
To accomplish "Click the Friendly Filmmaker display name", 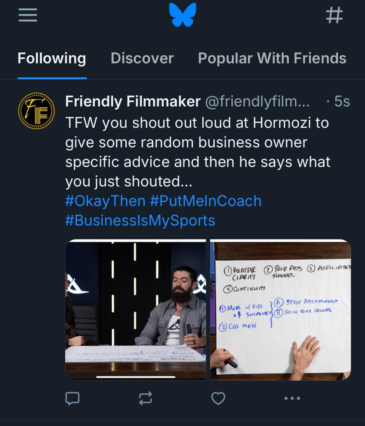I will pos(133,101).
